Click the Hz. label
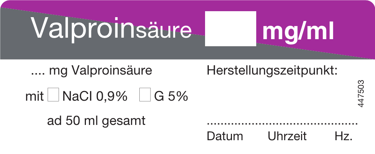This screenshot has height=154, width=375. 344,136
